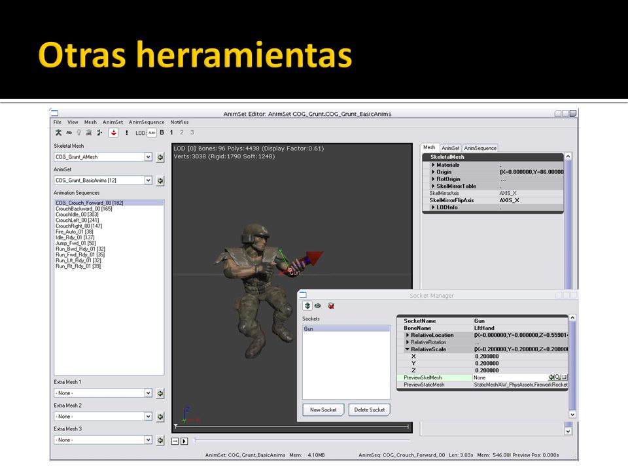Select LOD level 2
Viewport: 628px width, 471px height.
(x=181, y=133)
